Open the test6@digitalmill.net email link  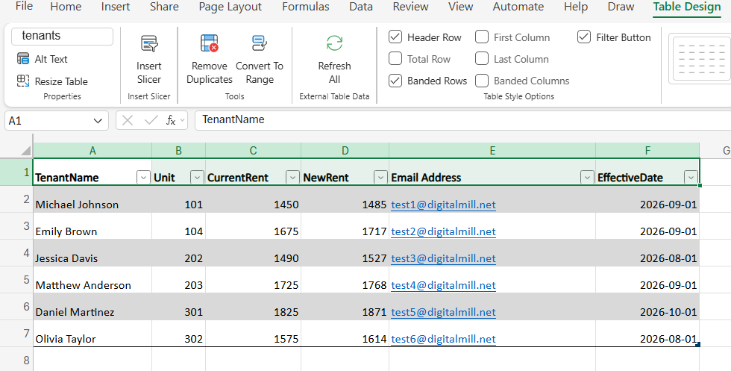pyautogui.click(x=443, y=339)
